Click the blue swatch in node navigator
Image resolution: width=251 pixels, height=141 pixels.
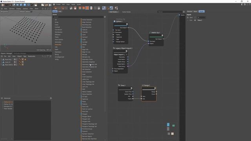point(168,125)
